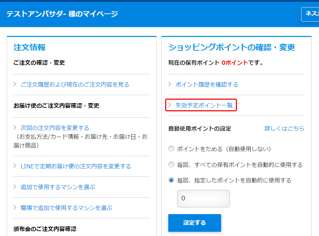Click chevron beside LINEで定期お届け便の注文内容を変更する
Viewport: 319px width, 236px height.
point(15,166)
